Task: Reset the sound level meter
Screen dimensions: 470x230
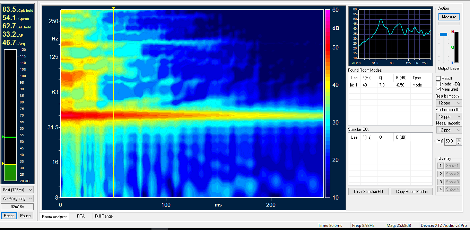Action: (x=9, y=215)
